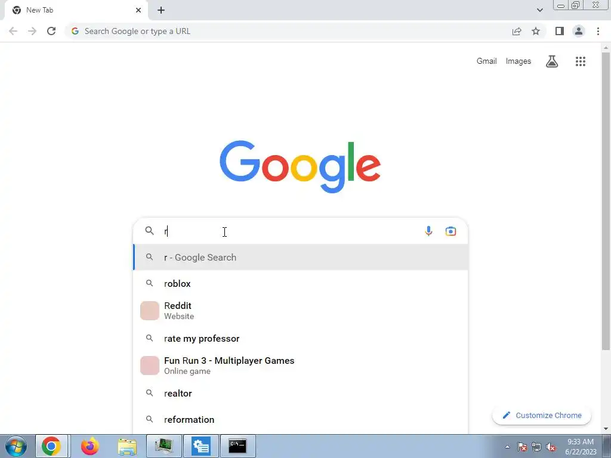Viewport: 611px width, 458px height.
Task: Click Customize Chrome button
Action: pyautogui.click(x=542, y=415)
